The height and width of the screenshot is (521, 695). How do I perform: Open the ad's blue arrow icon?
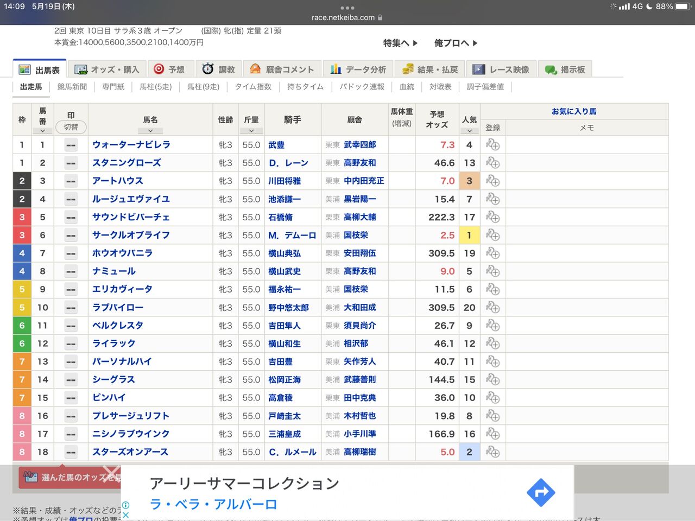541,492
